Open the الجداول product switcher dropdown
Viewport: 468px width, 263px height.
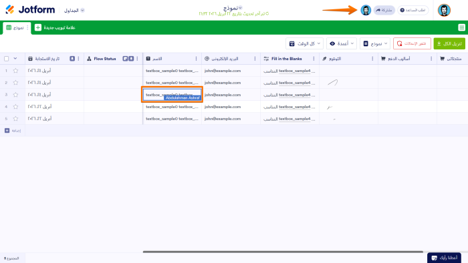(x=74, y=11)
